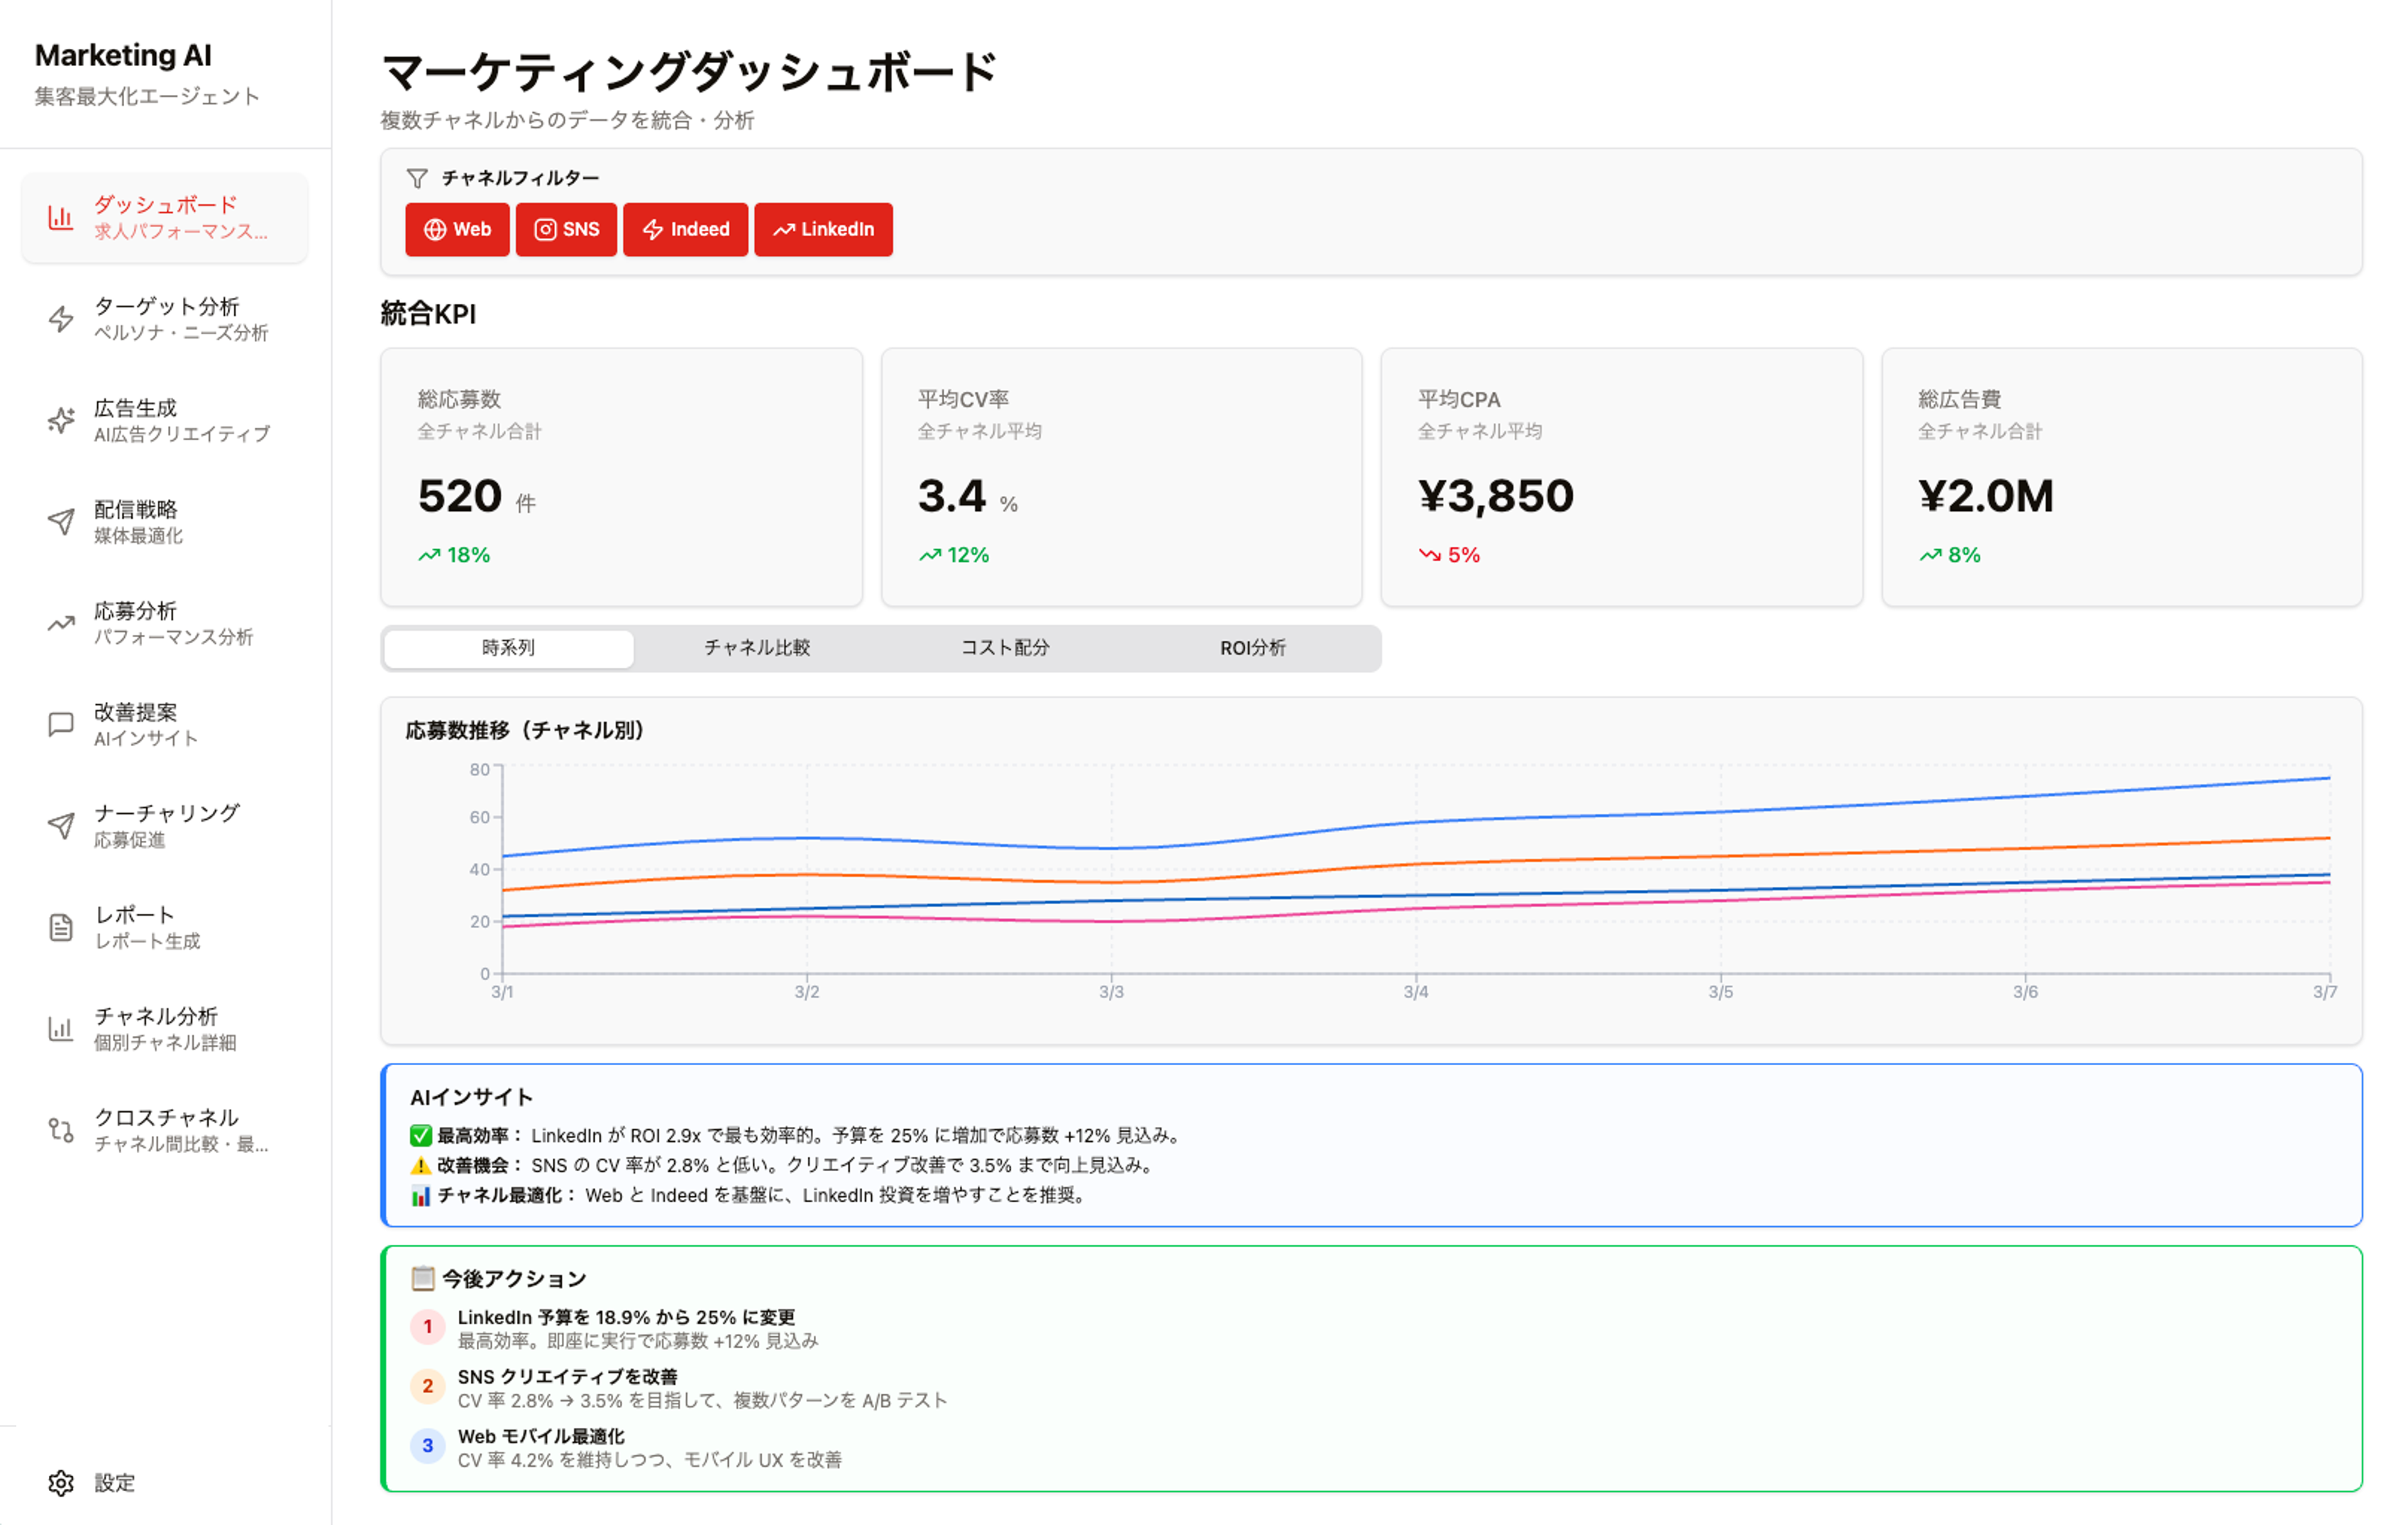Open 改善提案 chat bubble icon
This screenshot has width=2408, height=1525.
click(61, 724)
